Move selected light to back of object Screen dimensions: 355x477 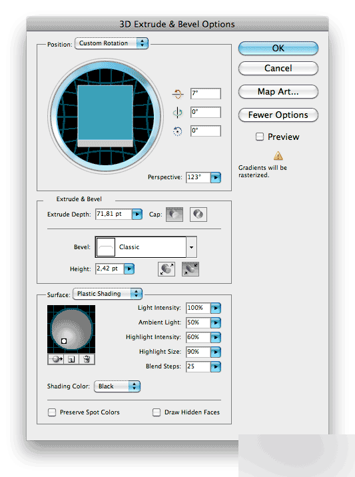[56, 359]
